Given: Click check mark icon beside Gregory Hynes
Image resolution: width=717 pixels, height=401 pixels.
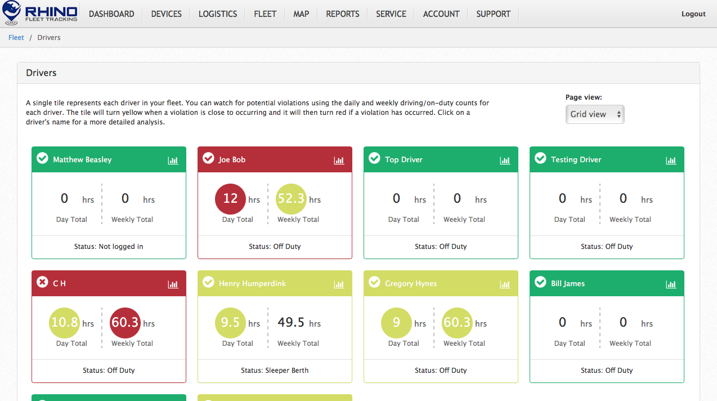Looking at the screenshot, I should point(374,282).
